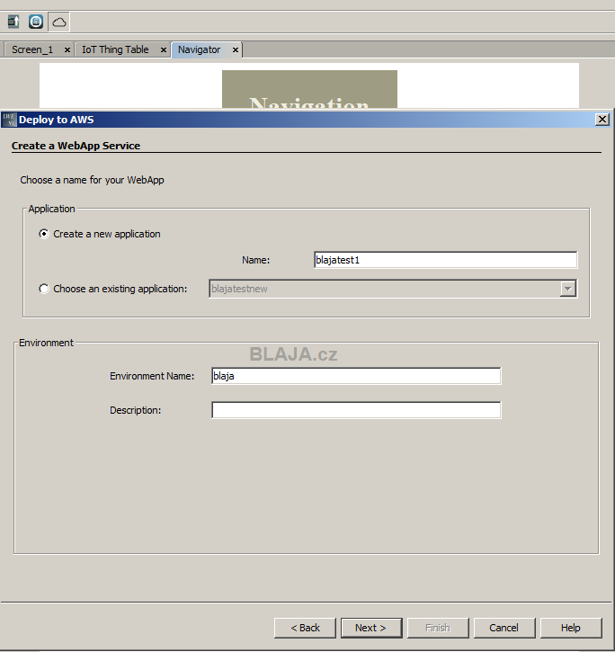The width and height of the screenshot is (615, 652).
Task: Click the Navigation heading banner in the Navigator screen
Action: (309, 89)
